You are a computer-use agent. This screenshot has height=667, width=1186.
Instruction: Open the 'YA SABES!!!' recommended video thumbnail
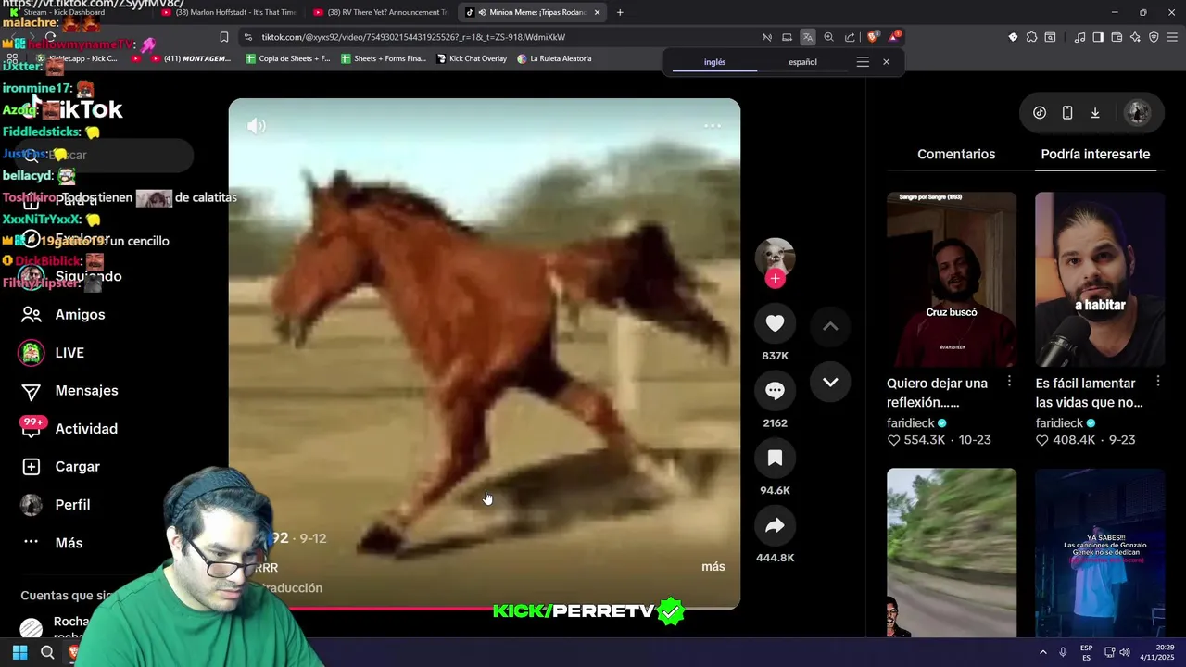pos(1100,552)
